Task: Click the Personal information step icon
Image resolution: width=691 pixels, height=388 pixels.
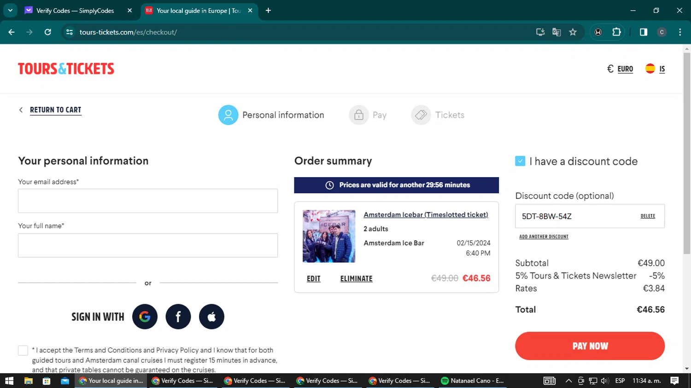Action: point(228,115)
